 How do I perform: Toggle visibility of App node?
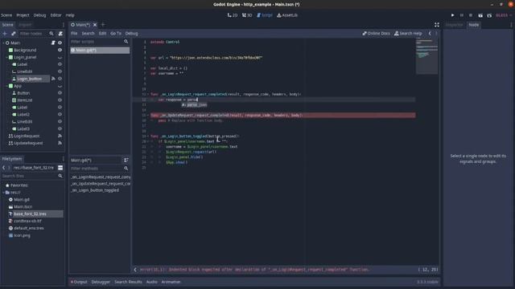pyautogui.click(x=60, y=86)
